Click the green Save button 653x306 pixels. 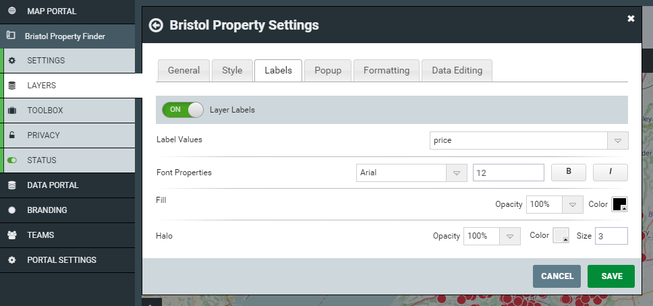tap(611, 276)
